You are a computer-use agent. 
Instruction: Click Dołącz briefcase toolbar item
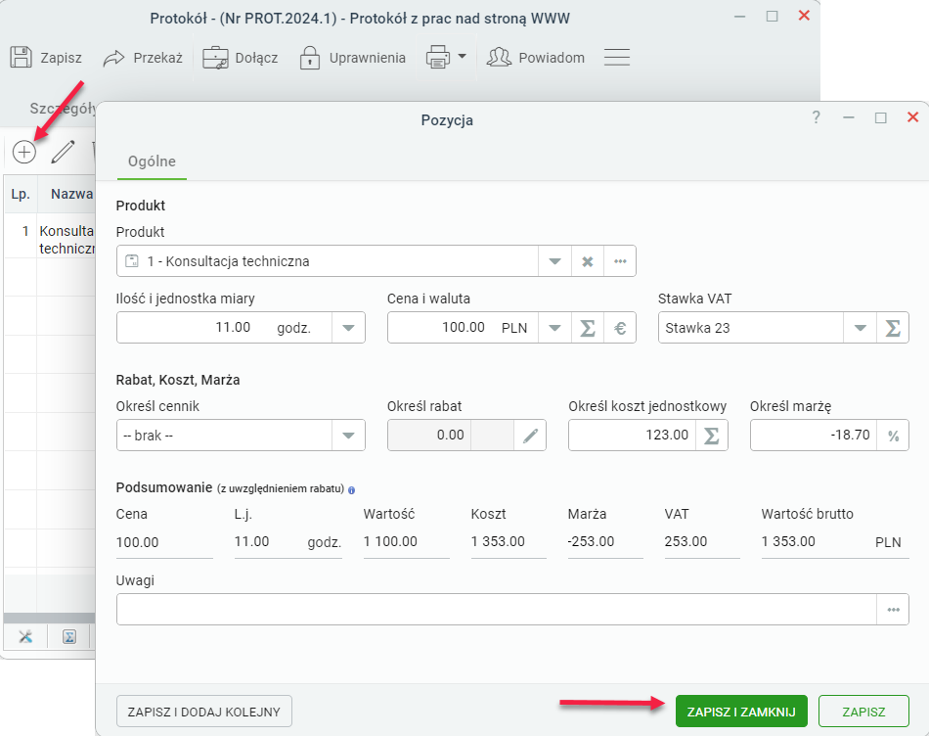(x=240, y=58)
